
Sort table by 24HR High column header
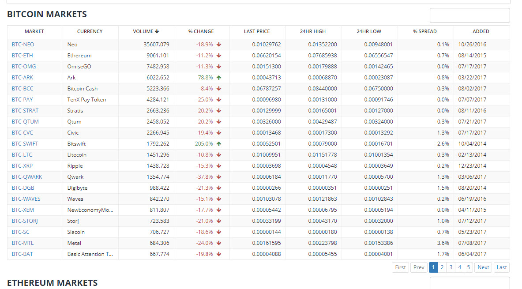313,31
